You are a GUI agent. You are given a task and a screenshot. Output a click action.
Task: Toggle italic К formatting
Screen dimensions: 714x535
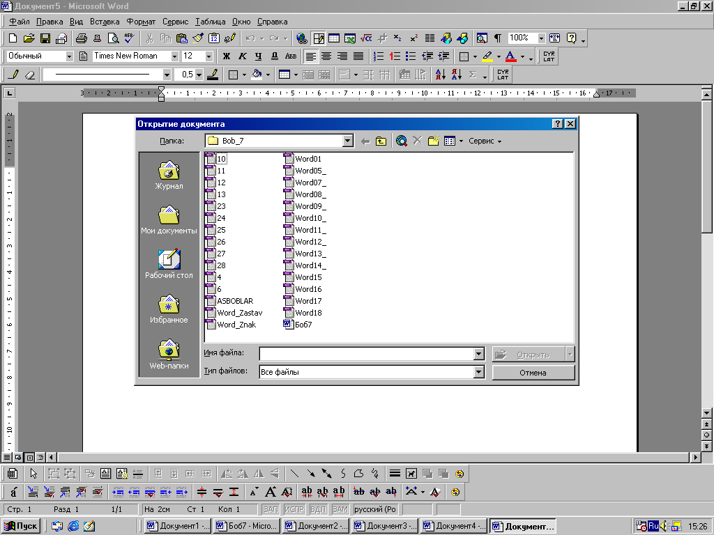click(242, 56)
